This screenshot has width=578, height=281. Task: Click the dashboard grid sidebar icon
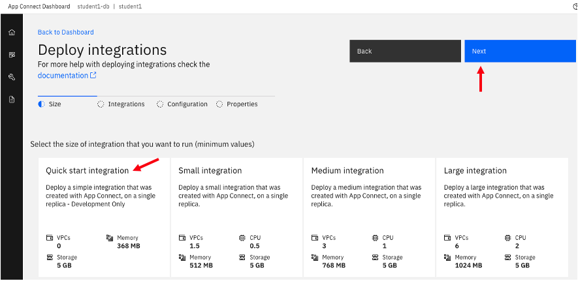click(12, 55)
